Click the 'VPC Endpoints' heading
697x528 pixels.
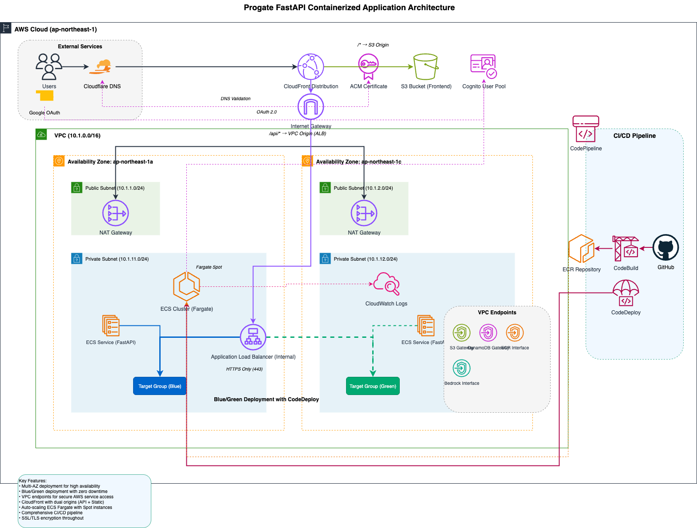click(497, 313)
